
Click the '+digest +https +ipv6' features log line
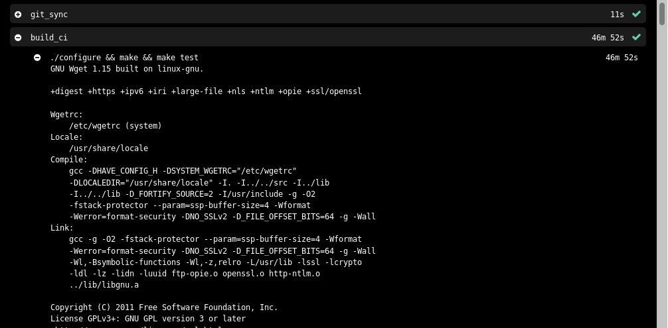(207, 91)
